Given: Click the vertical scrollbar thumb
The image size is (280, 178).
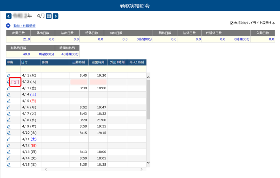Looking at the screenshot, I should coord(148,100).
